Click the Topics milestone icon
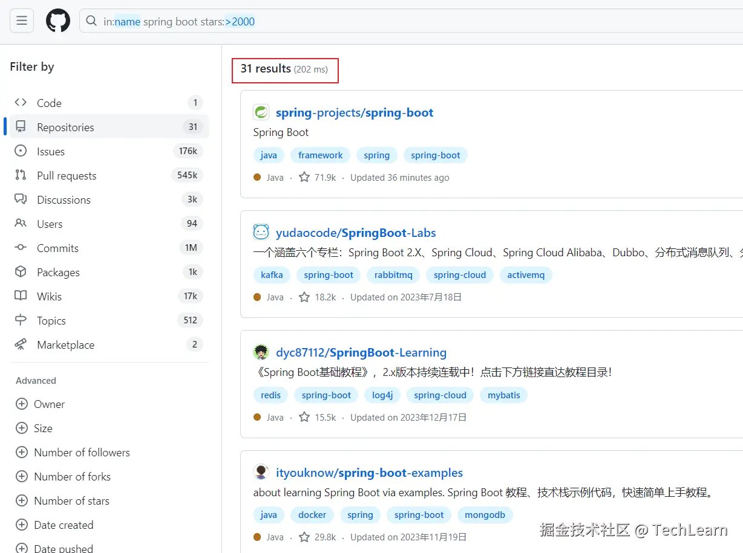The image size is (743, 553). coord(21,320)
